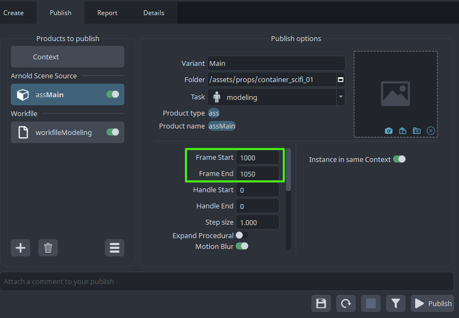Browse for thumbnail file
Image resolution: width=459 pixels, height=318 pixels.
tap(416, 131)
